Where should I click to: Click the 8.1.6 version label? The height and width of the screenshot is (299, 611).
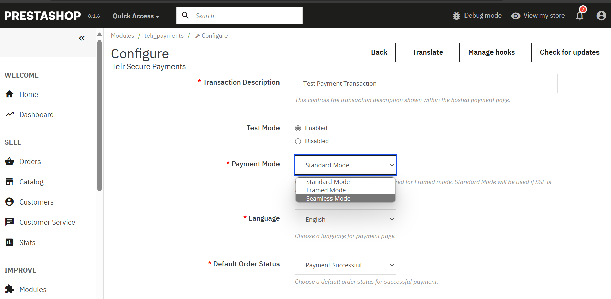click(x=94, y=16)
